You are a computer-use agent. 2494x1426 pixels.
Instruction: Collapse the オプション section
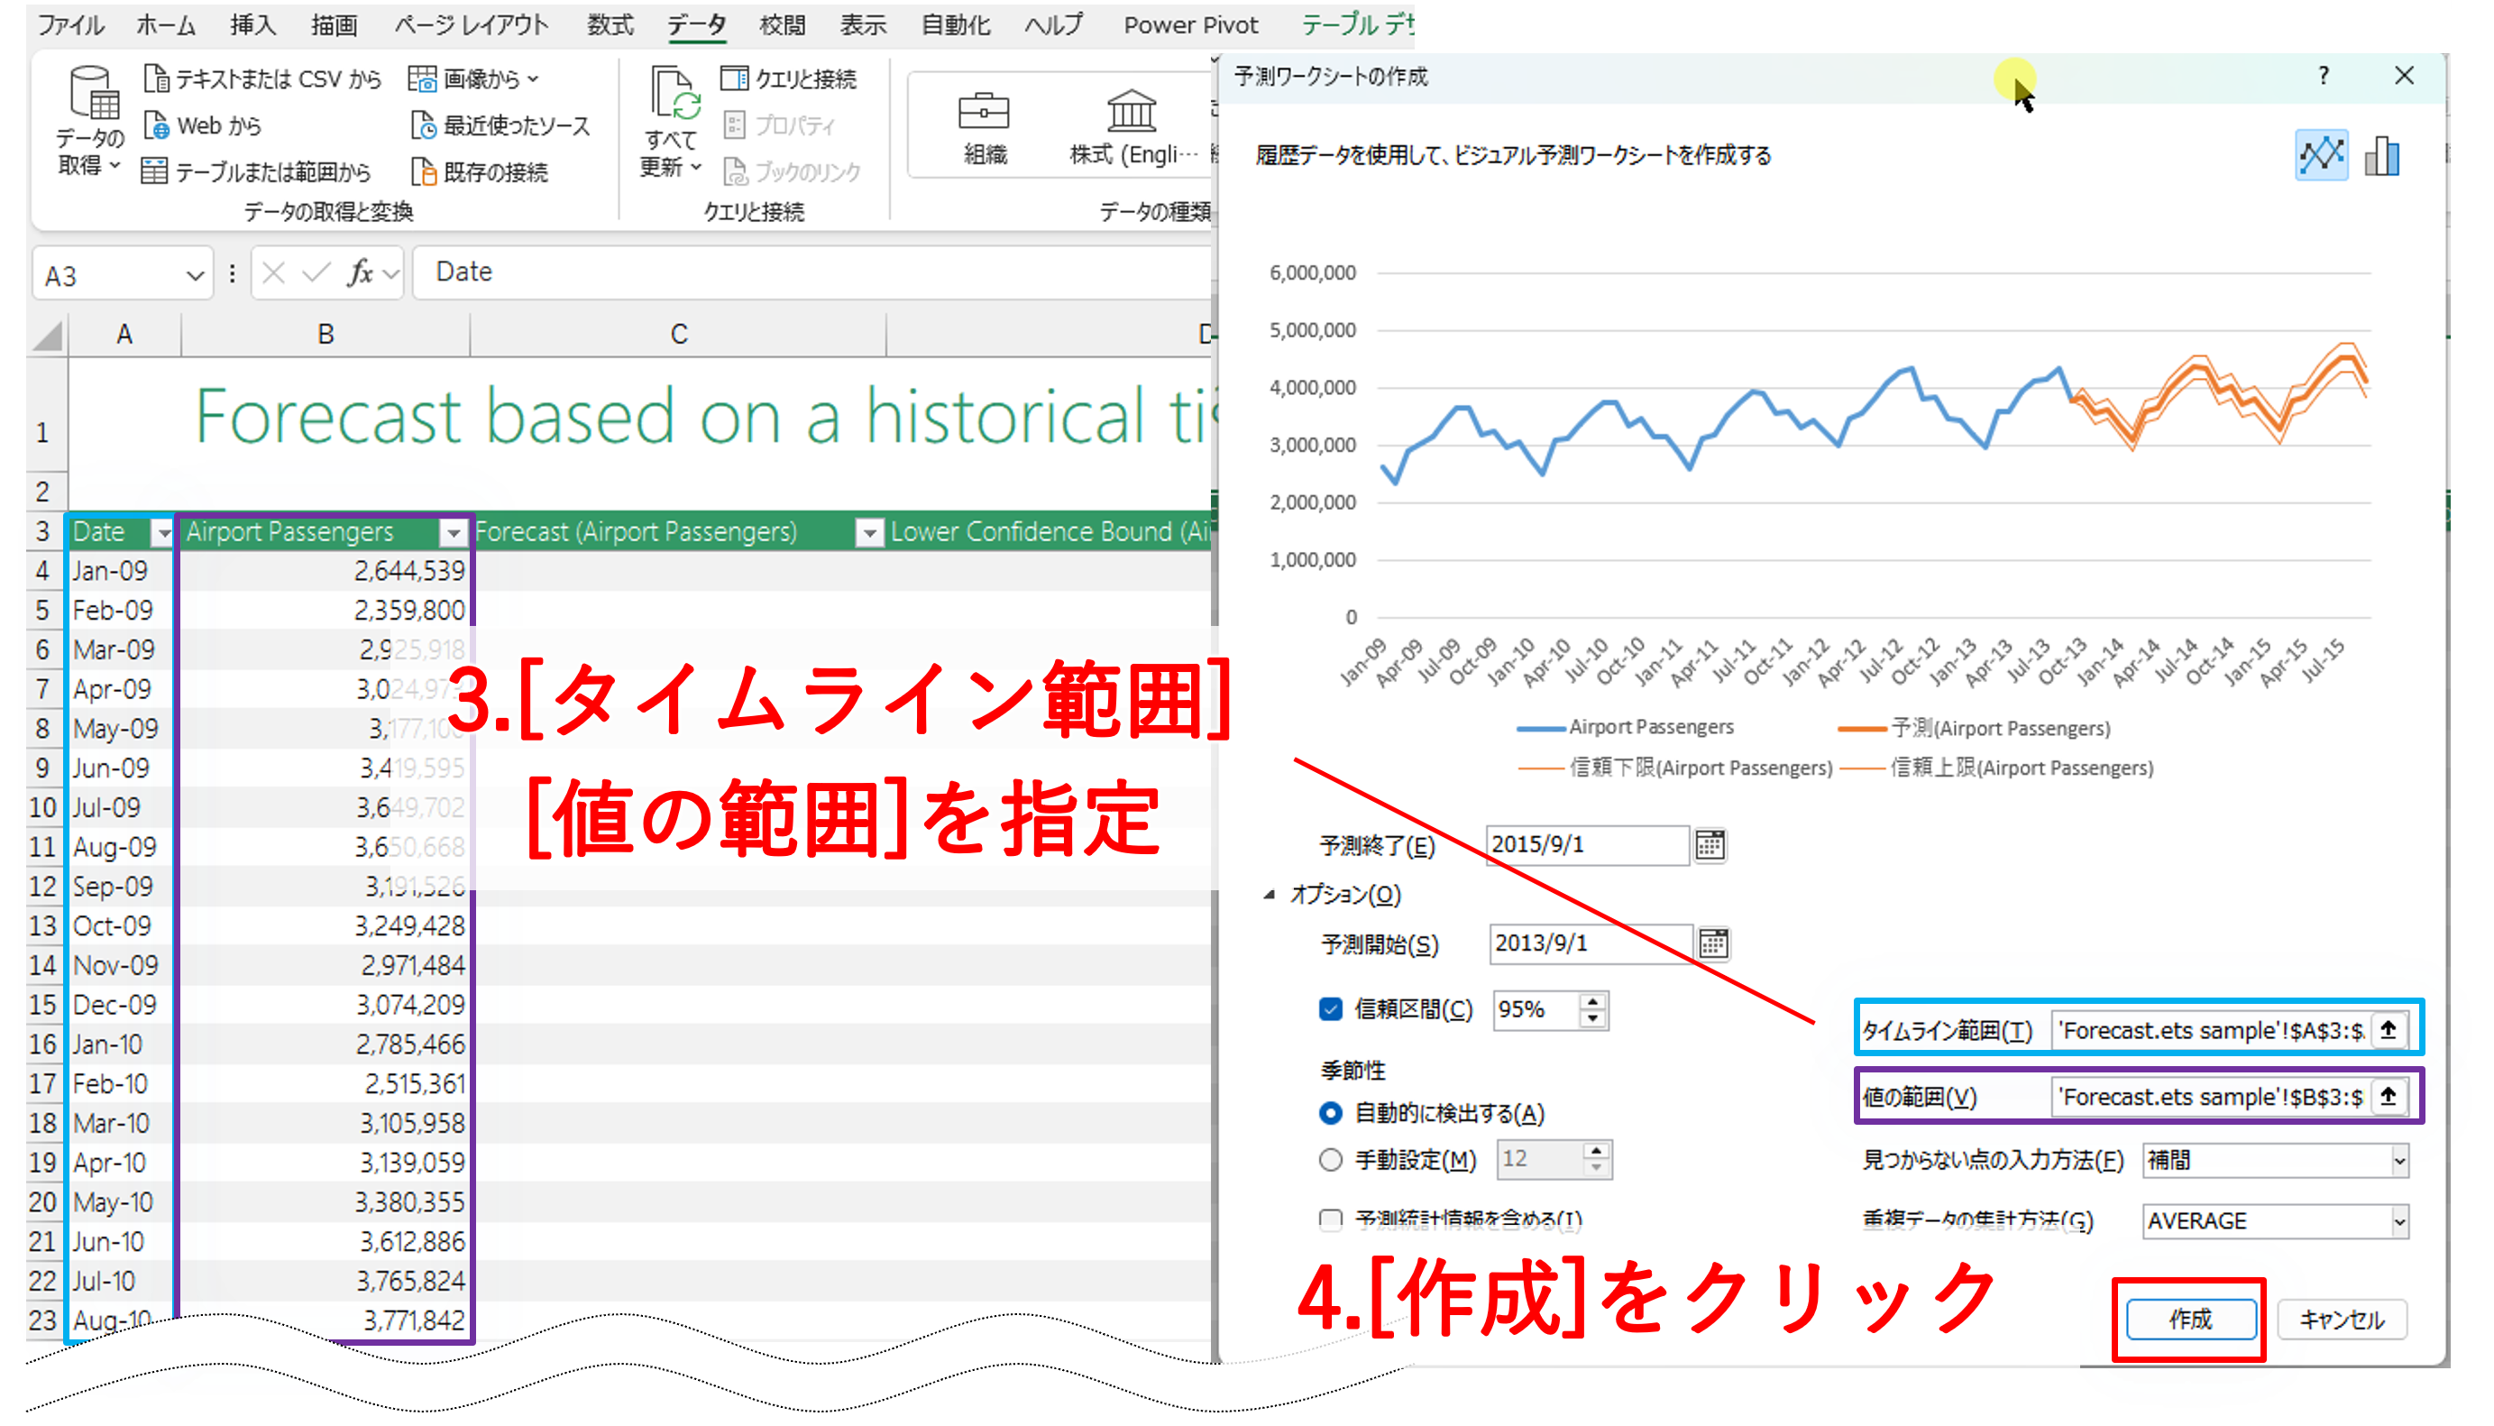(1270, 894)
